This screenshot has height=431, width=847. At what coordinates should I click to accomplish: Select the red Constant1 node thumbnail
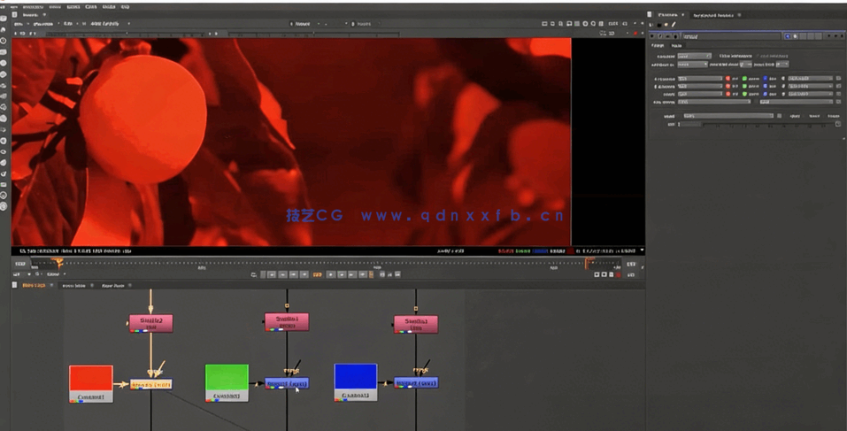click(x=91, y=384)
